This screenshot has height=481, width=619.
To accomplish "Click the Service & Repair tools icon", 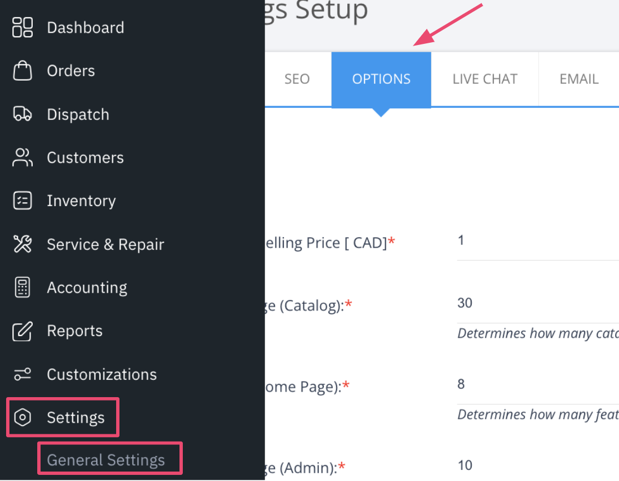I will coord(22,244).
